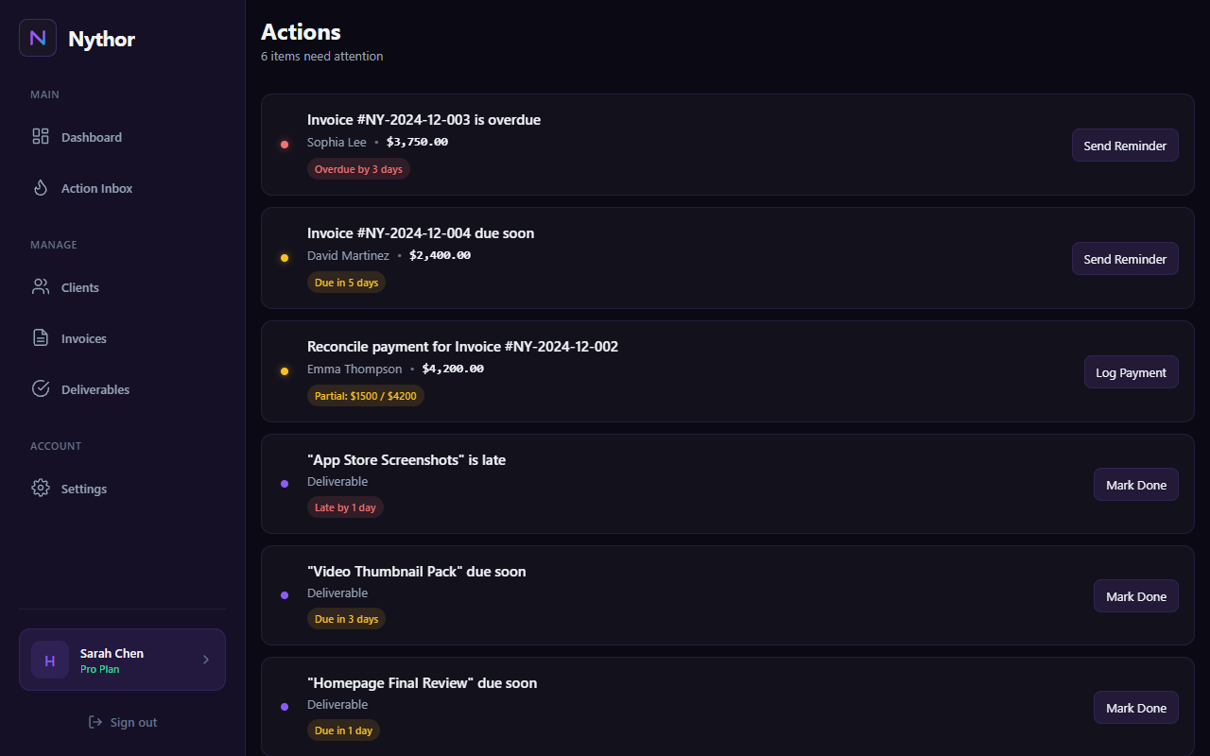The width and height of the screenshot is (1210, 756).
Task: Mark Done on Homepage Final Review
Action: point(1135,707)
